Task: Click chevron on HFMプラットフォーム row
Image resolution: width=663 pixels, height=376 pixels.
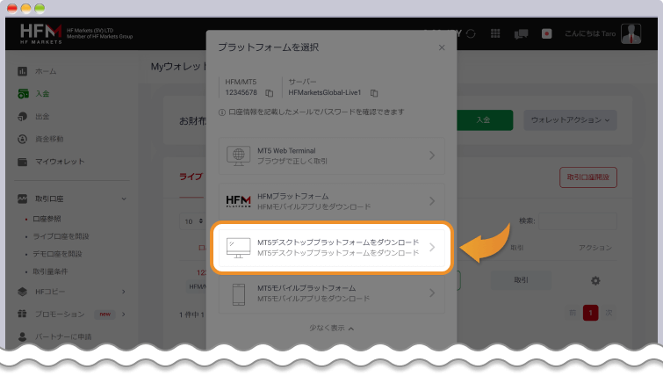Action: (432, 201)
